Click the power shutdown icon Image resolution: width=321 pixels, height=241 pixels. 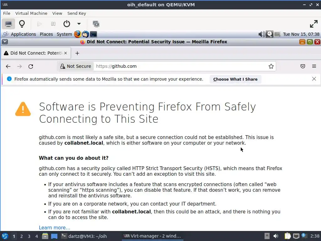coord(66,24)
